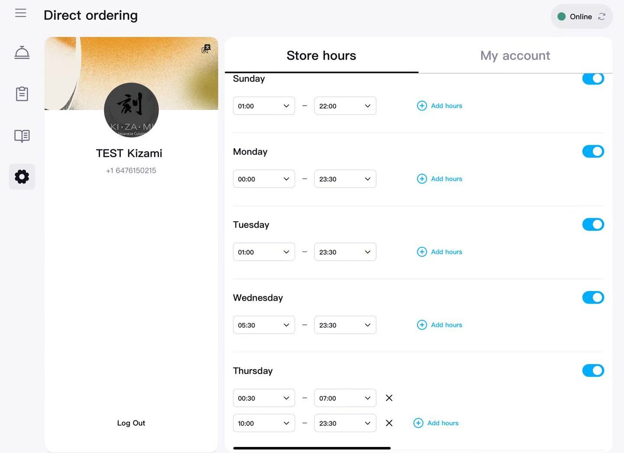Click Add hours link for Thursday
Screen dimensions: 624x453
pos(443,423)
